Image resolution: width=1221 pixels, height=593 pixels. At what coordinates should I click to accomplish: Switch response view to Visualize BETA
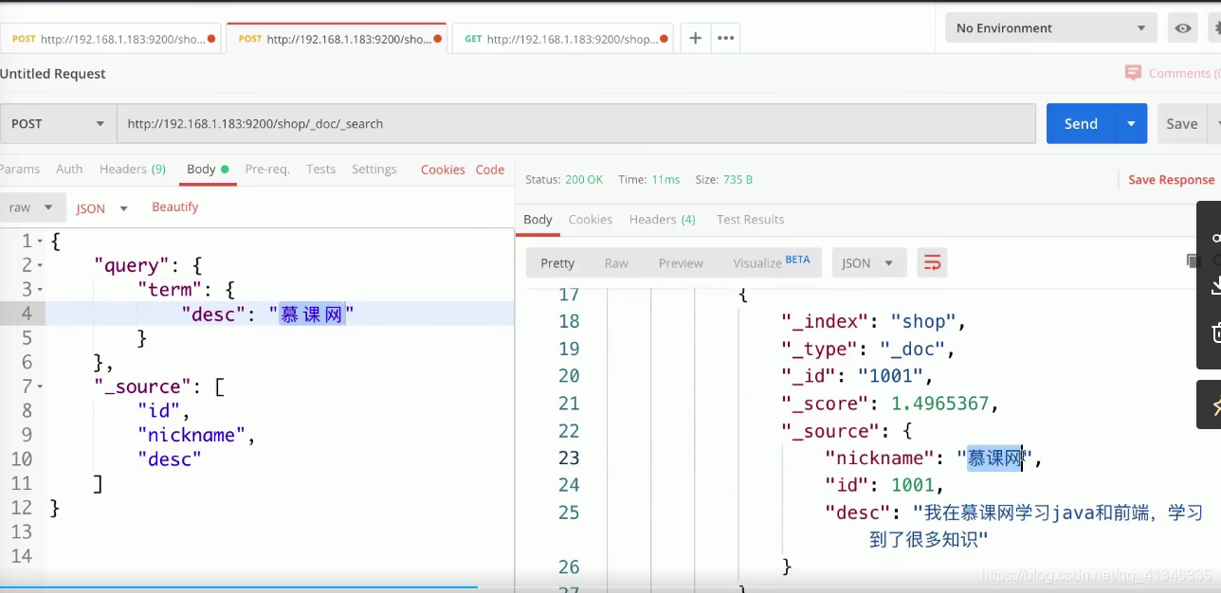tap(772, 262)
